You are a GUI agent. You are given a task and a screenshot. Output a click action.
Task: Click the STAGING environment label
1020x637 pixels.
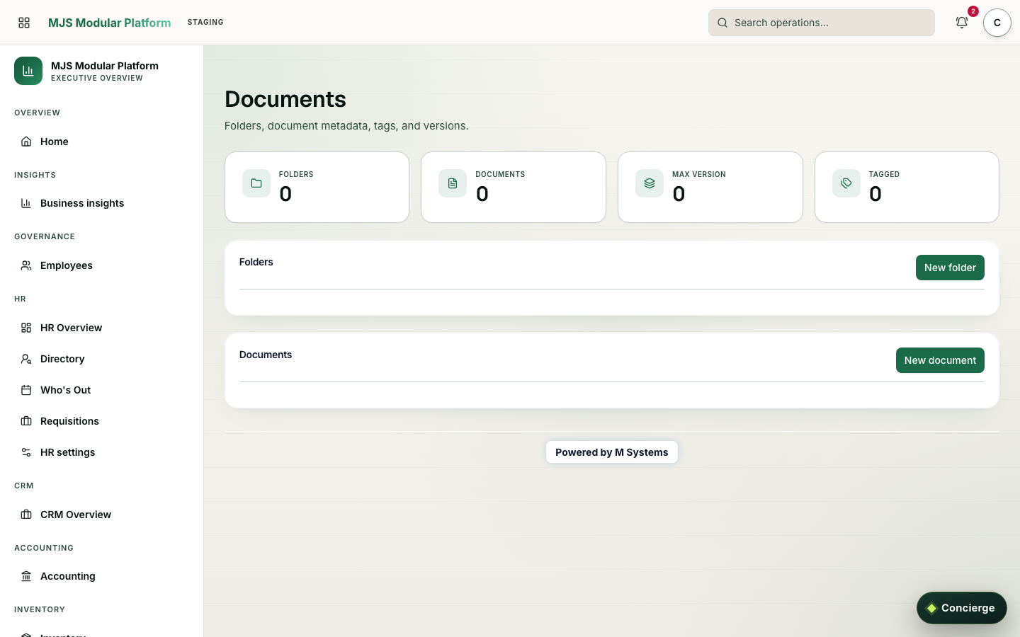click(x=205, y=23)
